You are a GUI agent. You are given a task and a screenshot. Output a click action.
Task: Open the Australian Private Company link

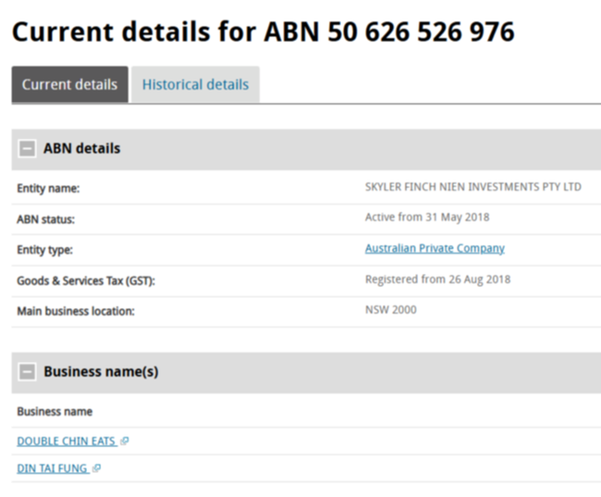[435, 248]
